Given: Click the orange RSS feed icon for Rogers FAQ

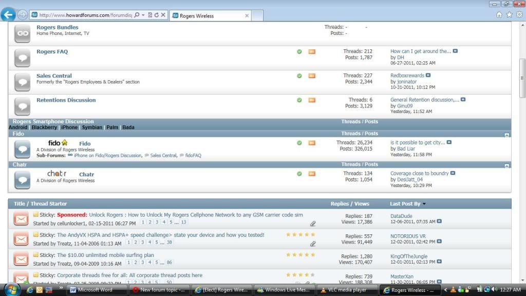Looking at the screenshot, I should click(x=312, y=52).
